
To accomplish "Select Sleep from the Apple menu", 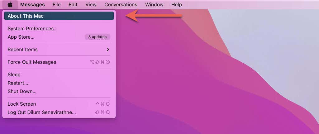I will pyautogui.click(x=59, y=75).
